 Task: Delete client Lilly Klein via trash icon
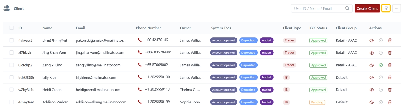390,78
